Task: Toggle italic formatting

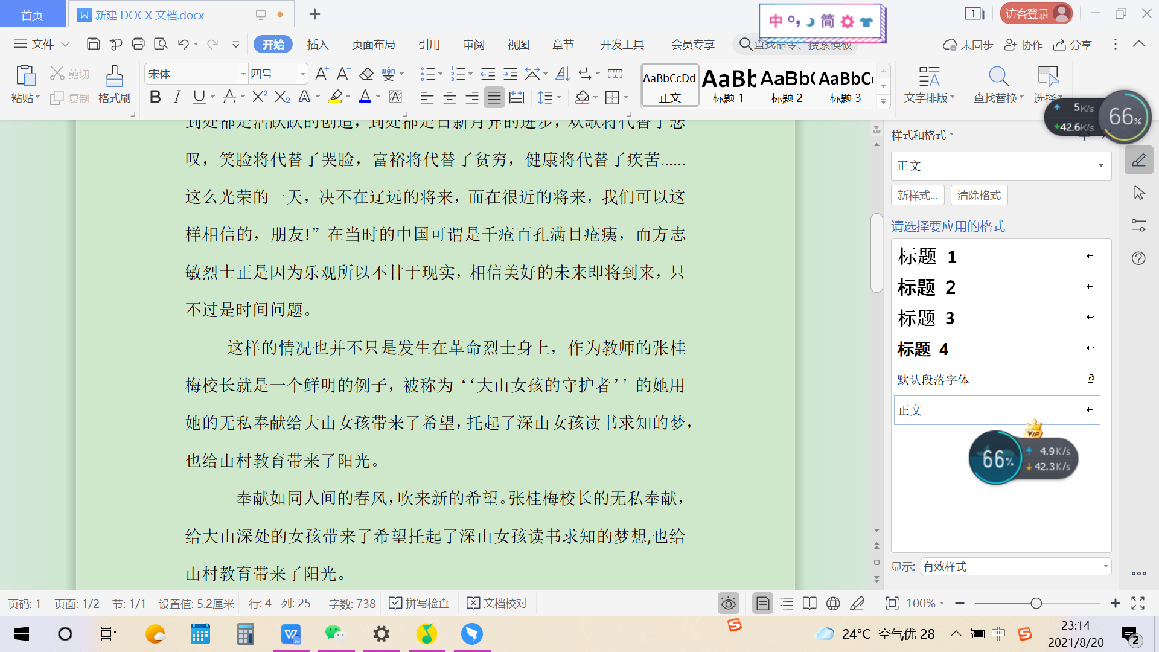Action: click(x=177, y=97)
